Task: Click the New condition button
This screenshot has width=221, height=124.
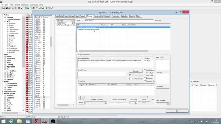Action: pyautogui.click(x=81, y=103)
